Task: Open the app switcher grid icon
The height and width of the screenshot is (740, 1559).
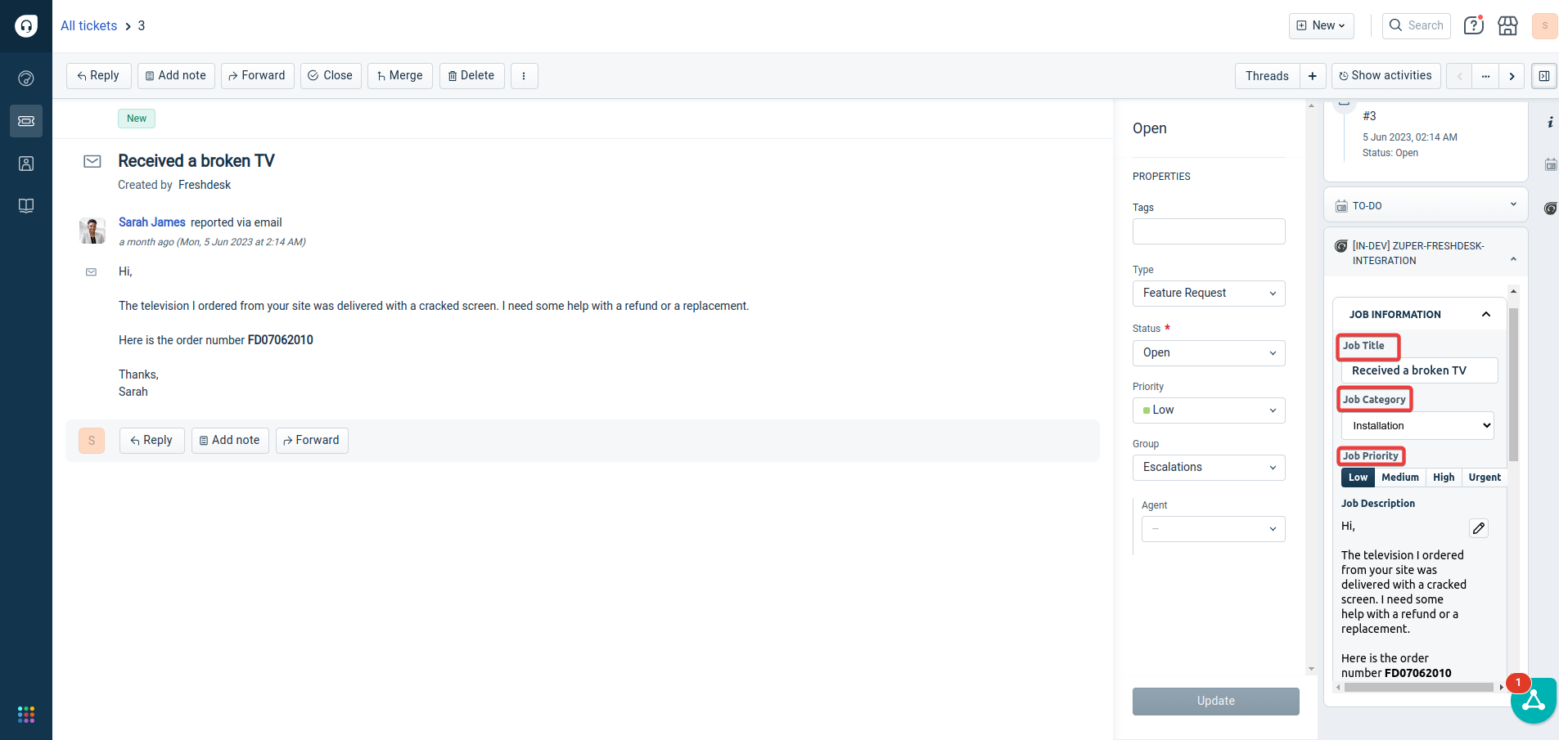Action: point(26,715)
